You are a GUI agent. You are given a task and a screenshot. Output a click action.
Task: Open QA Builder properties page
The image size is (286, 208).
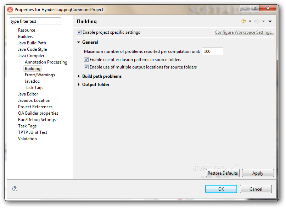(38, 113)
